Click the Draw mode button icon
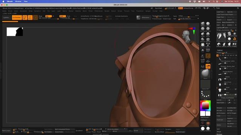This screenshot has height=135, width=241. [30, 18]
